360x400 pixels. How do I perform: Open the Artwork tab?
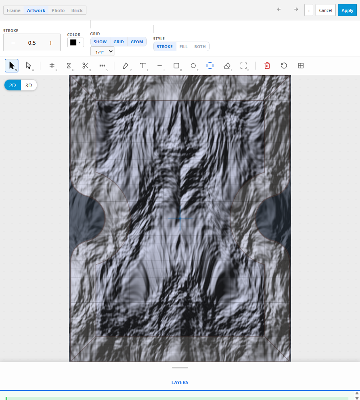click(36, 10)
